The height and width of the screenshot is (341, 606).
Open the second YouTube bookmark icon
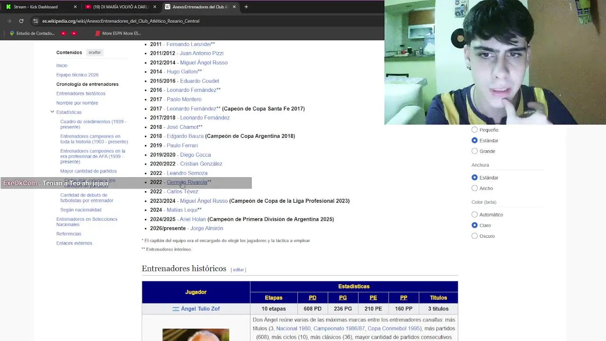[x=74, y=33]
